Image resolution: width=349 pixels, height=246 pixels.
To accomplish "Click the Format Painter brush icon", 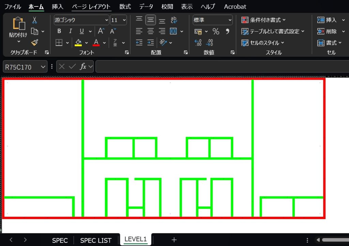I will [34, 43].
